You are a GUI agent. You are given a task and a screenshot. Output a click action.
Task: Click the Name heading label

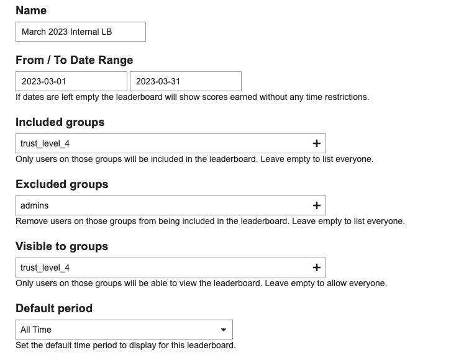(x=31, y=11)
